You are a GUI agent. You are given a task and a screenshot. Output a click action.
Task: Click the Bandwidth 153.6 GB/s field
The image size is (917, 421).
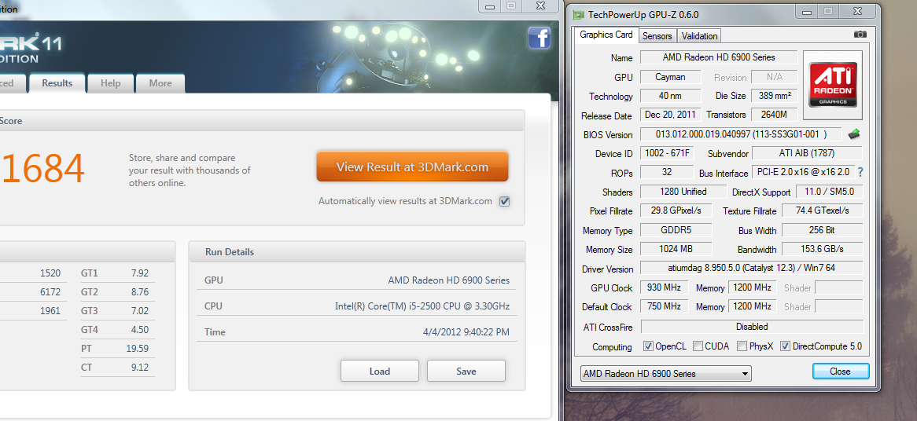(823, 249)
